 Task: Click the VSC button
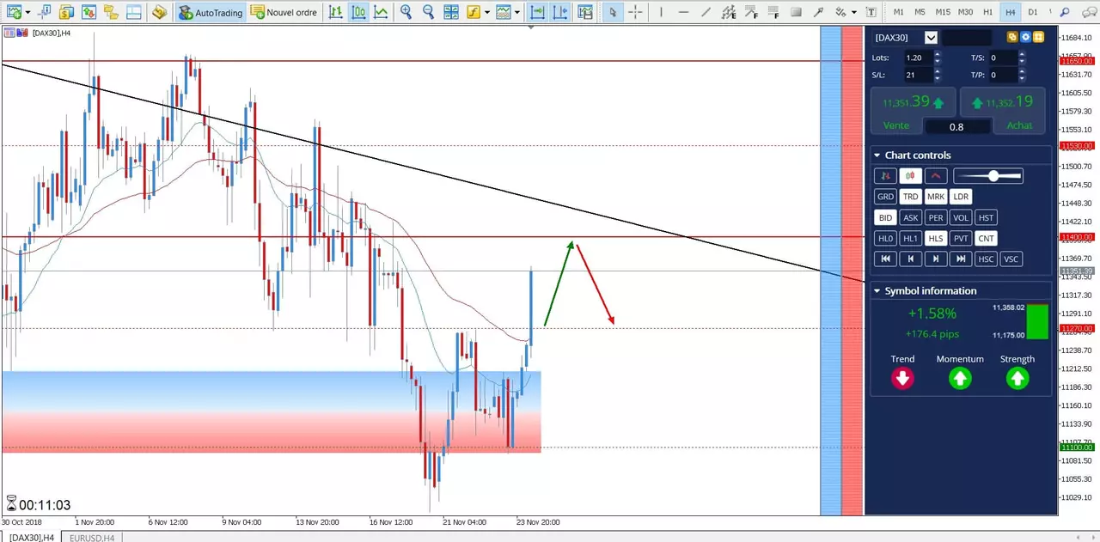tap(1011, 259)
